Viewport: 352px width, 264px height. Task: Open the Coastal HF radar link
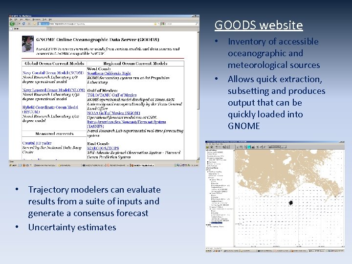[x=37, y=143]
